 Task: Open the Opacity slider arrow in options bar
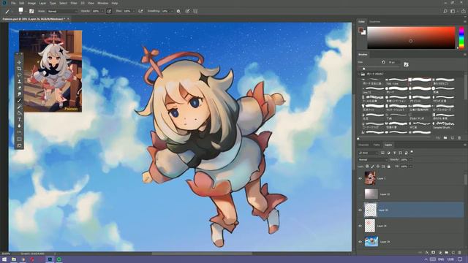coord(102,11)
